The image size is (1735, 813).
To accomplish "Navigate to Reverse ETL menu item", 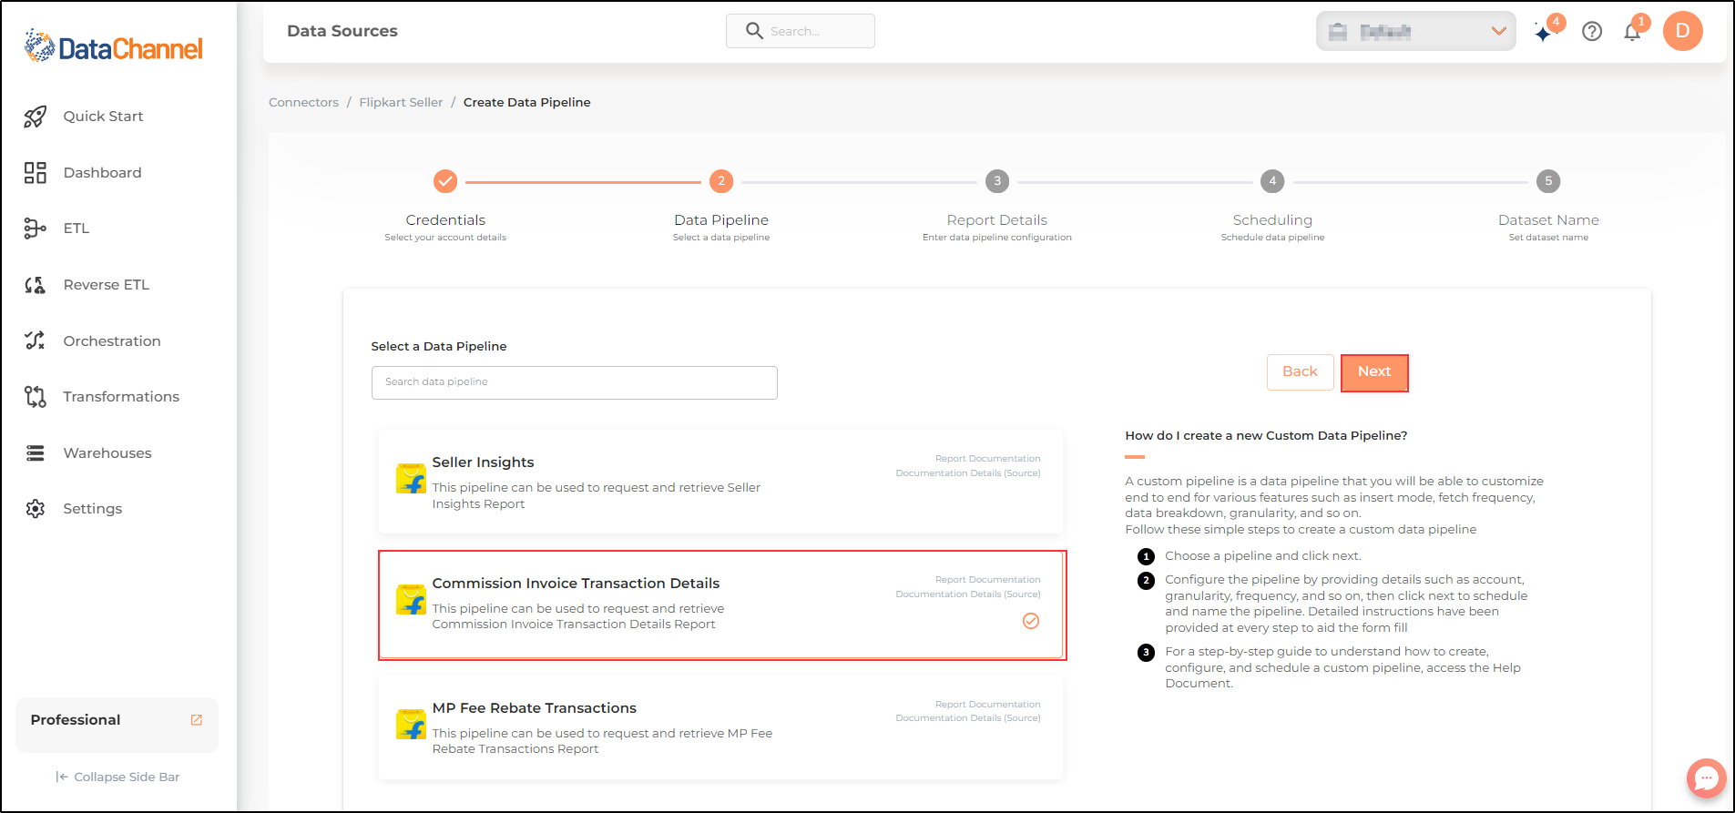I will [x=106, y=285].
